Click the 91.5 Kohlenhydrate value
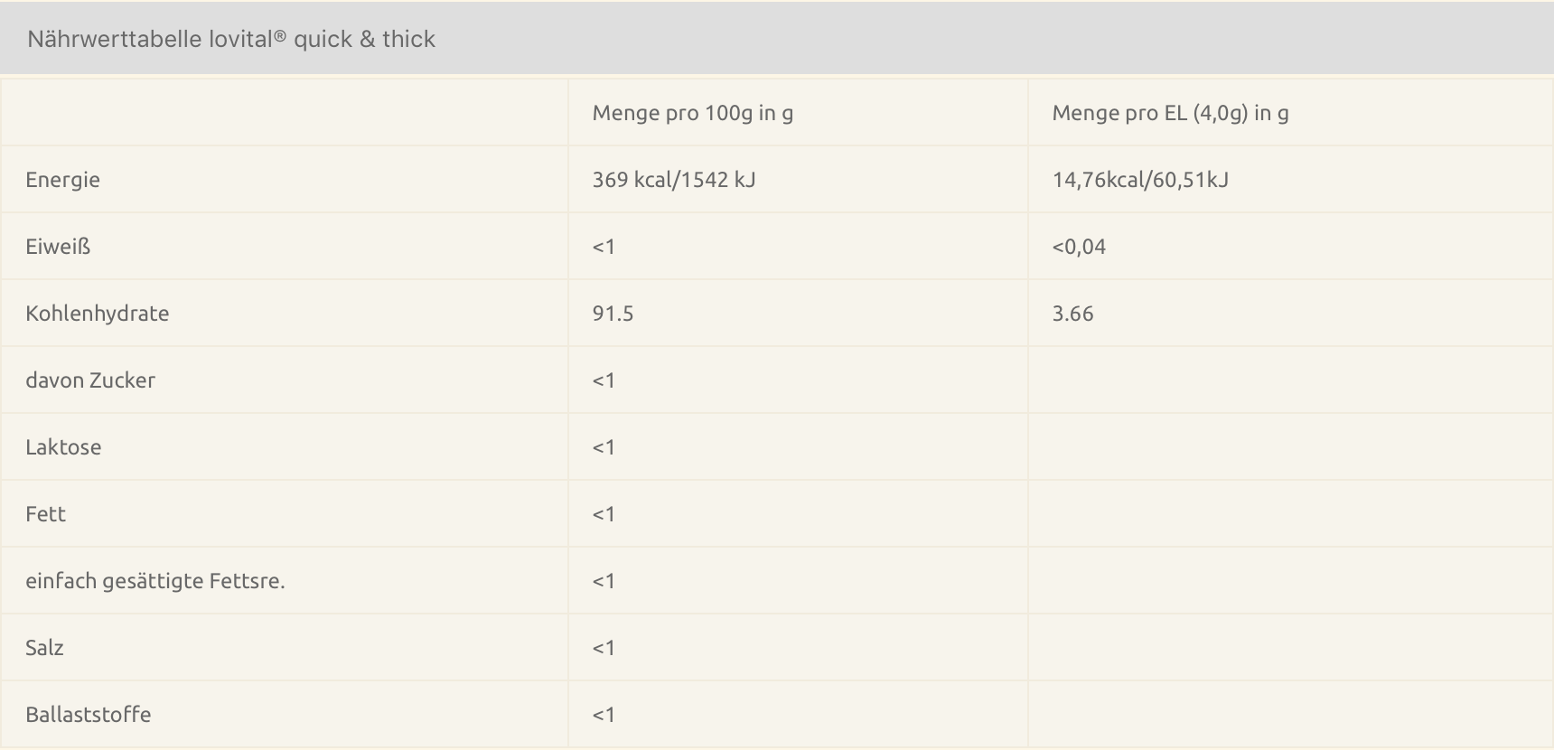Image resolution: width=1554 pixels, height=750 pixels. point(613,314)
